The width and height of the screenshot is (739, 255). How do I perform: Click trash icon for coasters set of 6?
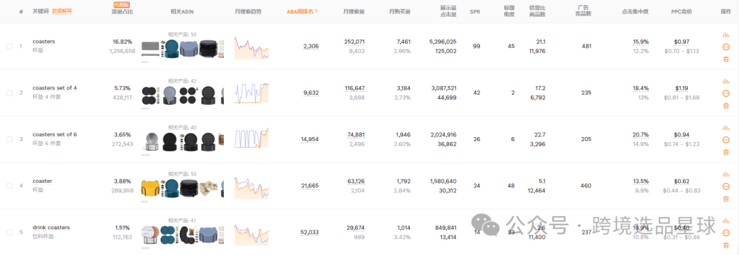(726, 152)
